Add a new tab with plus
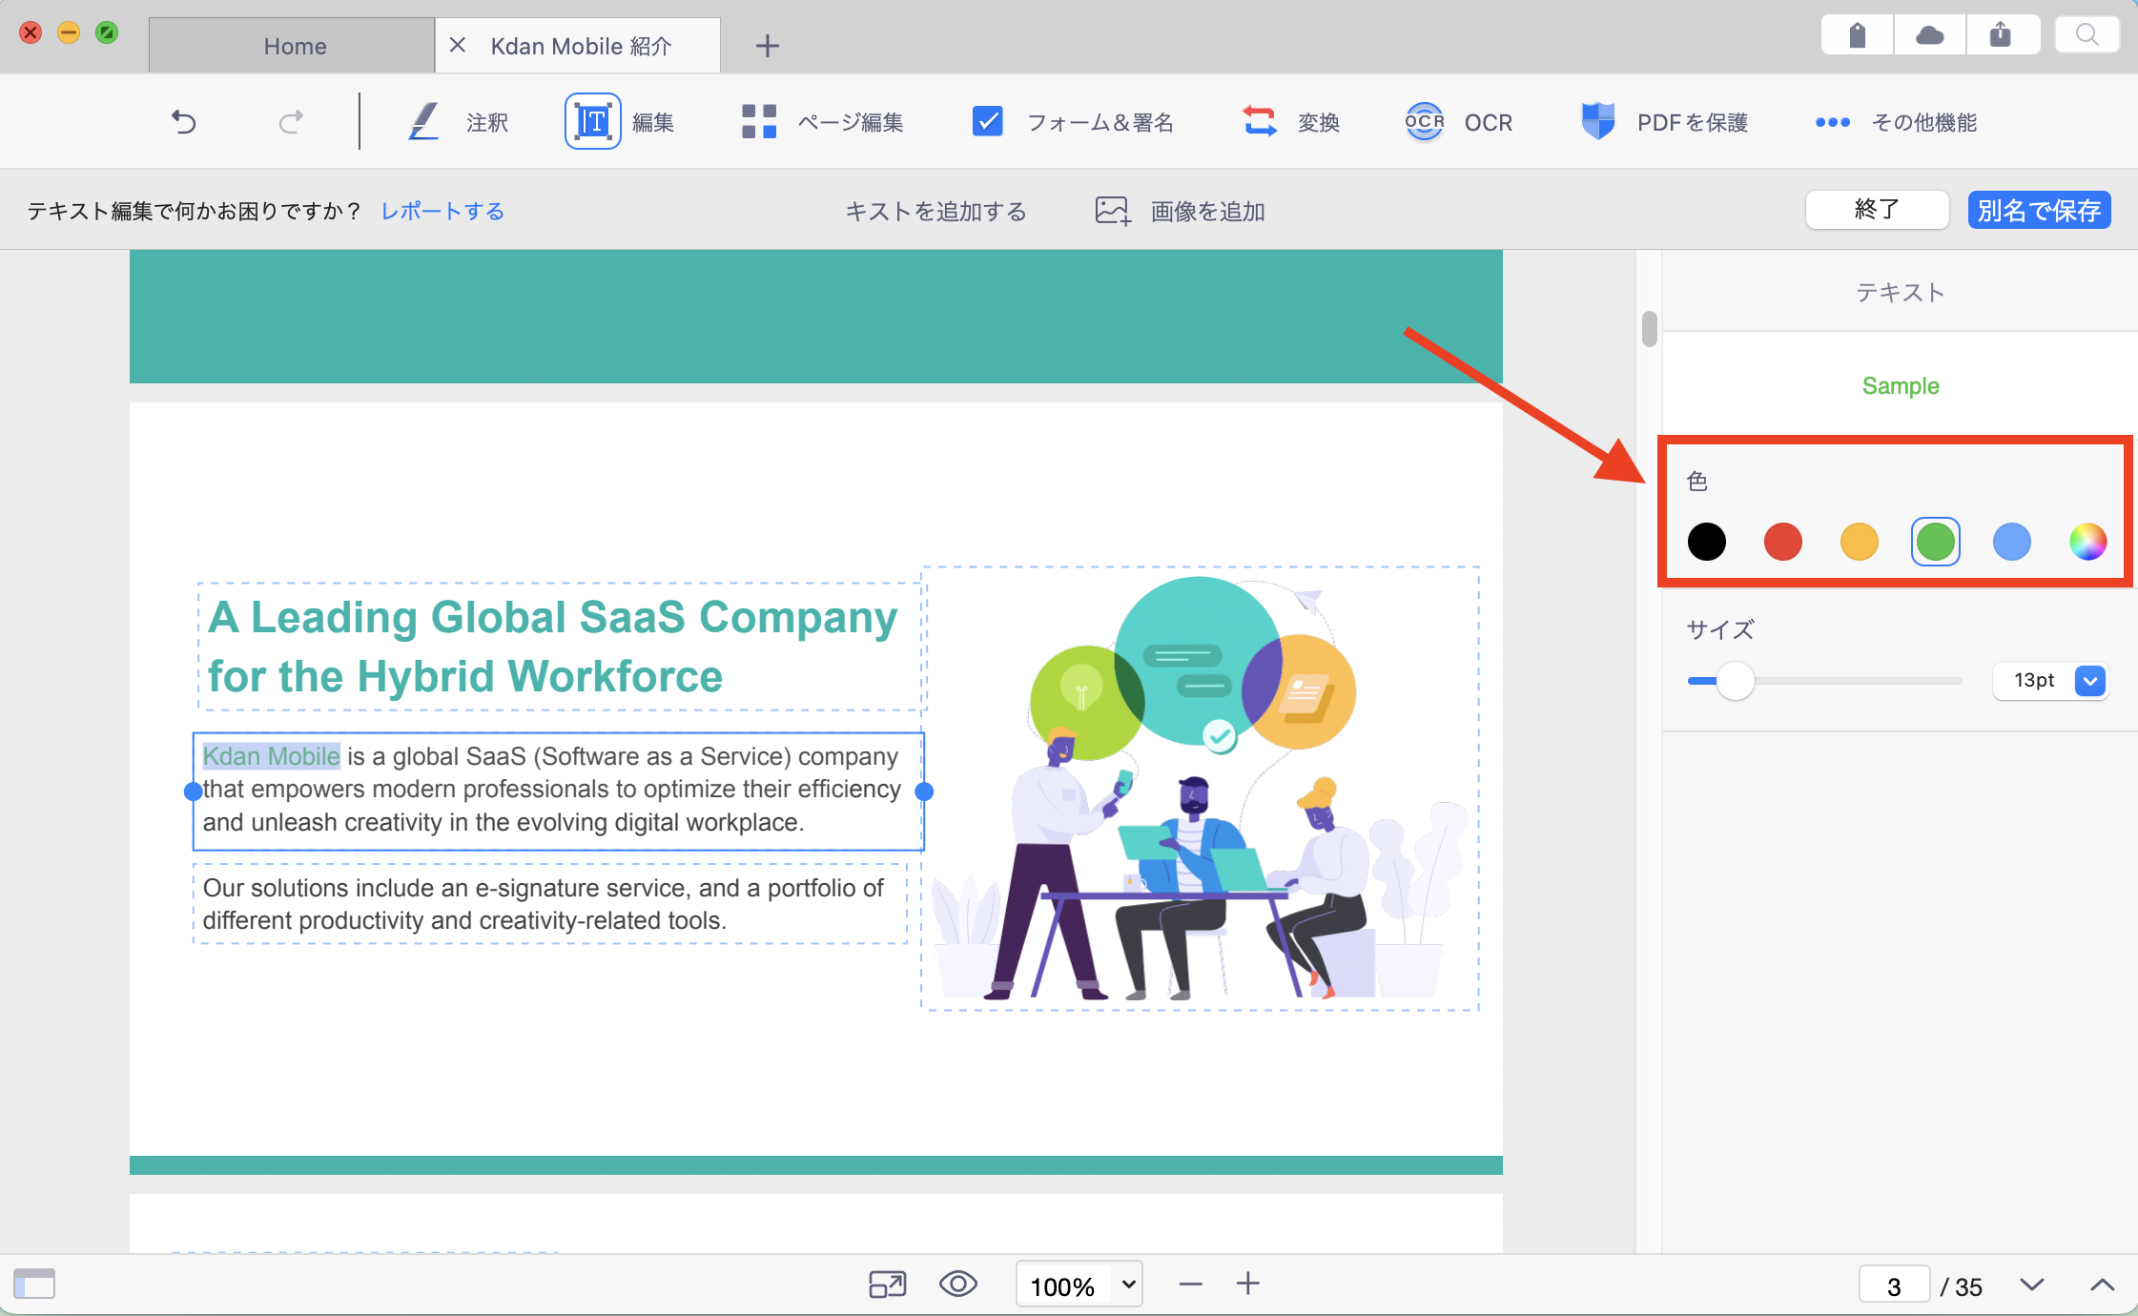2138x1316 pixels. point(767,45)
